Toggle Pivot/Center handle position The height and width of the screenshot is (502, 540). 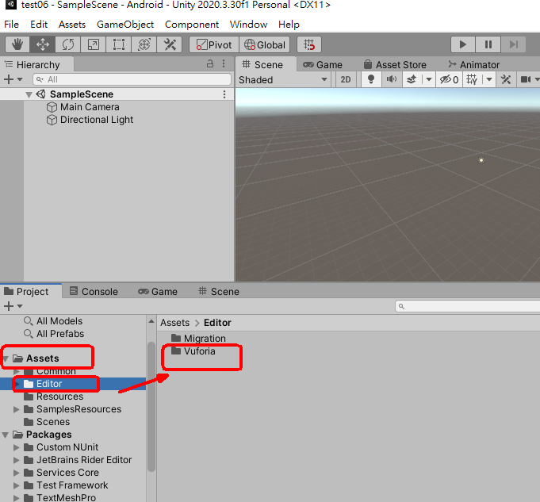point(214,44)
